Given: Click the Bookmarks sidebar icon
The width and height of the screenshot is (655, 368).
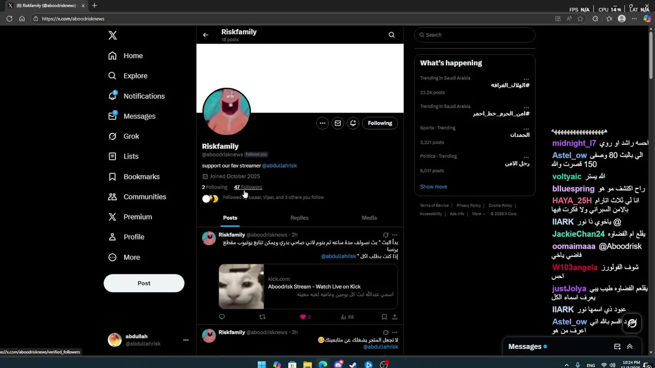Looking at the screenshot, I should click(113, 176).
